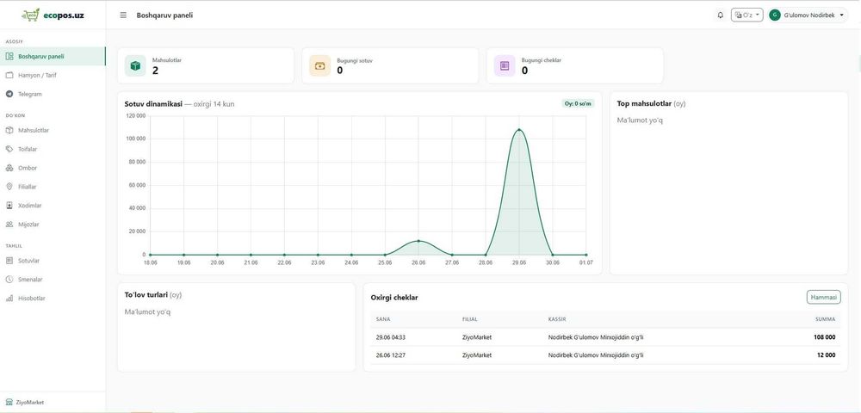Click the Sotuv dinamikasi chart title
The height and width of the screenshot is (413, 861).
[153, 103]
